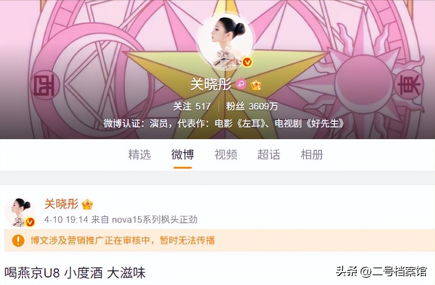Switch to the 精选 tab
Image resolution: width=435 pixels, height=285 pixels.
[x=139, y=155]
